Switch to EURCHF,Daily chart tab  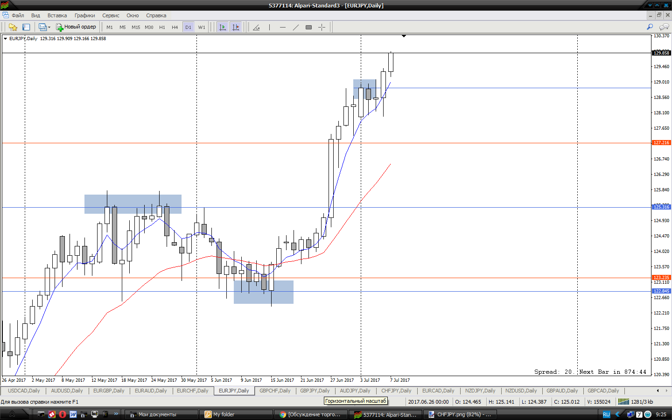pos(192,391)
